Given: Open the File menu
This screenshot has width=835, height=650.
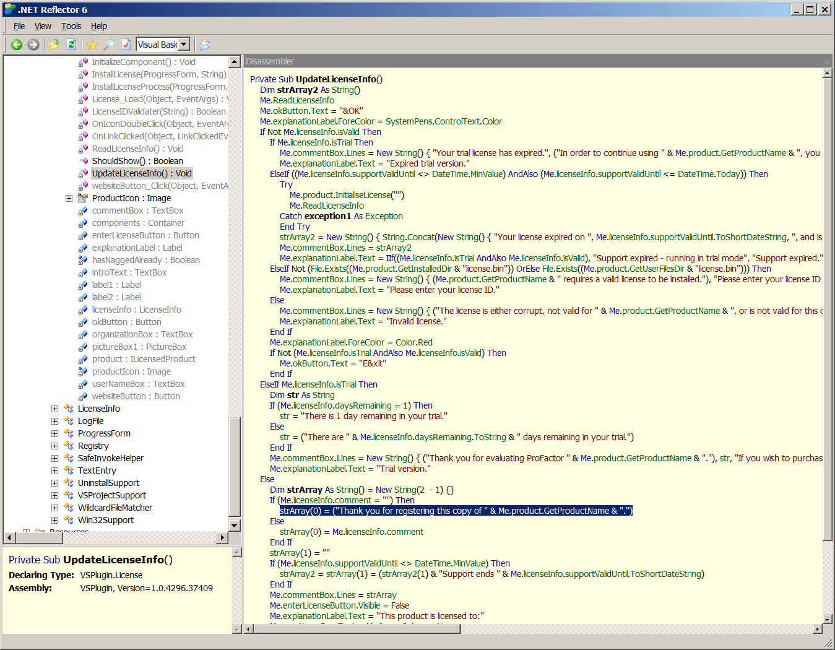Looking at the screenshot, I should (19, 26).
